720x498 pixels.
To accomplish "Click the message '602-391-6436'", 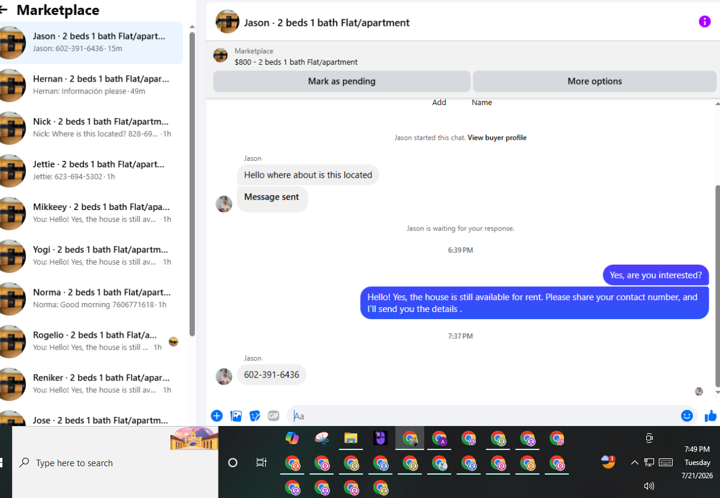I will click(272, 375).
